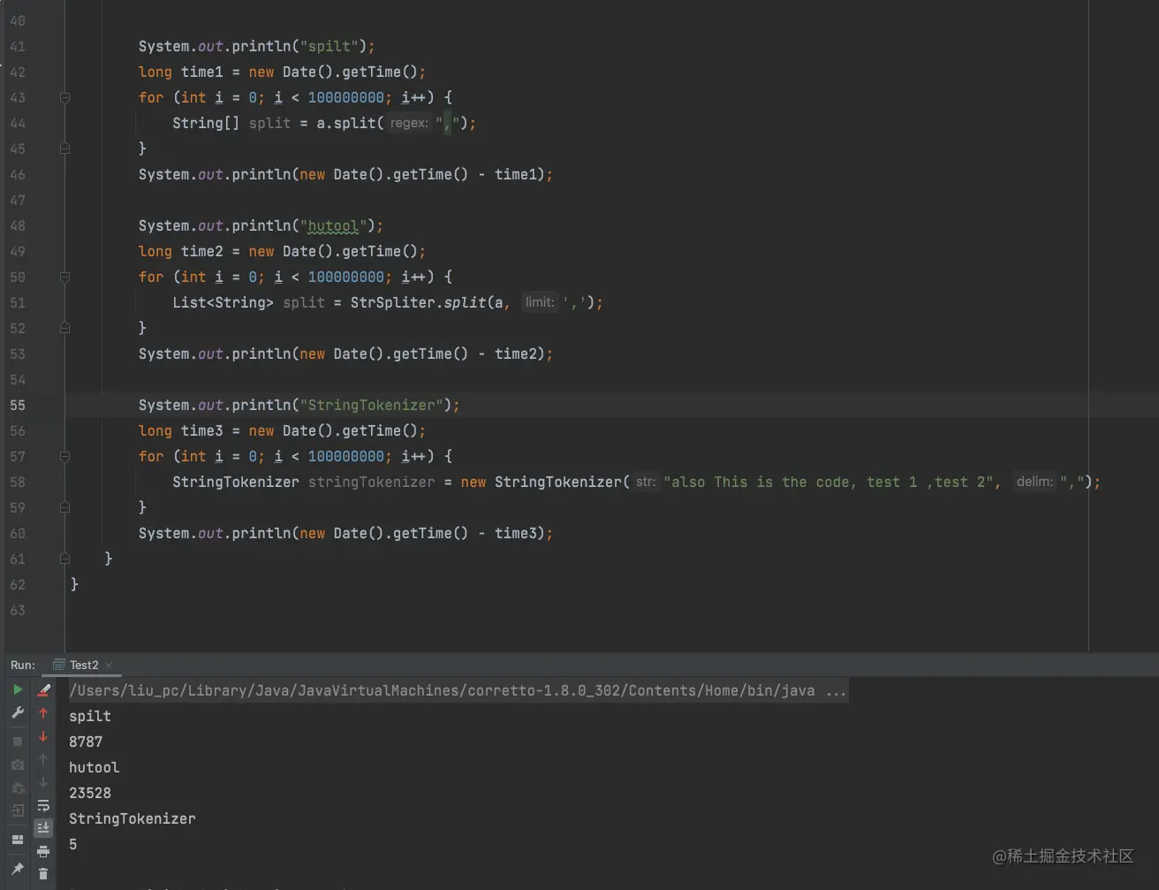Click the 'limit:' inlay hint on line 51
Screen dimensions: 1159x890
coord(540,302)
